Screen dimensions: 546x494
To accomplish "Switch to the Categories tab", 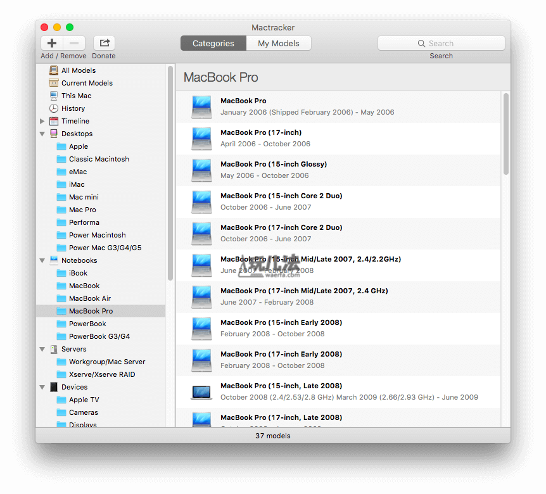I will coord(213,44).
